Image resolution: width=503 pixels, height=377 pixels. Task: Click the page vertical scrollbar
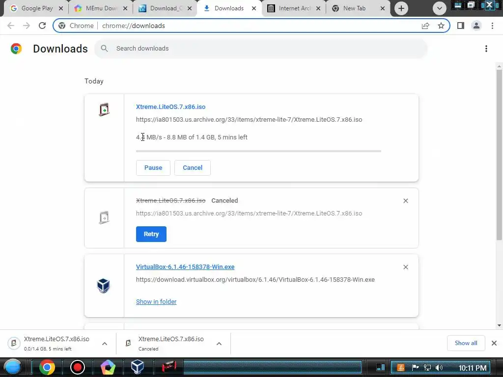tap(499, 155)
